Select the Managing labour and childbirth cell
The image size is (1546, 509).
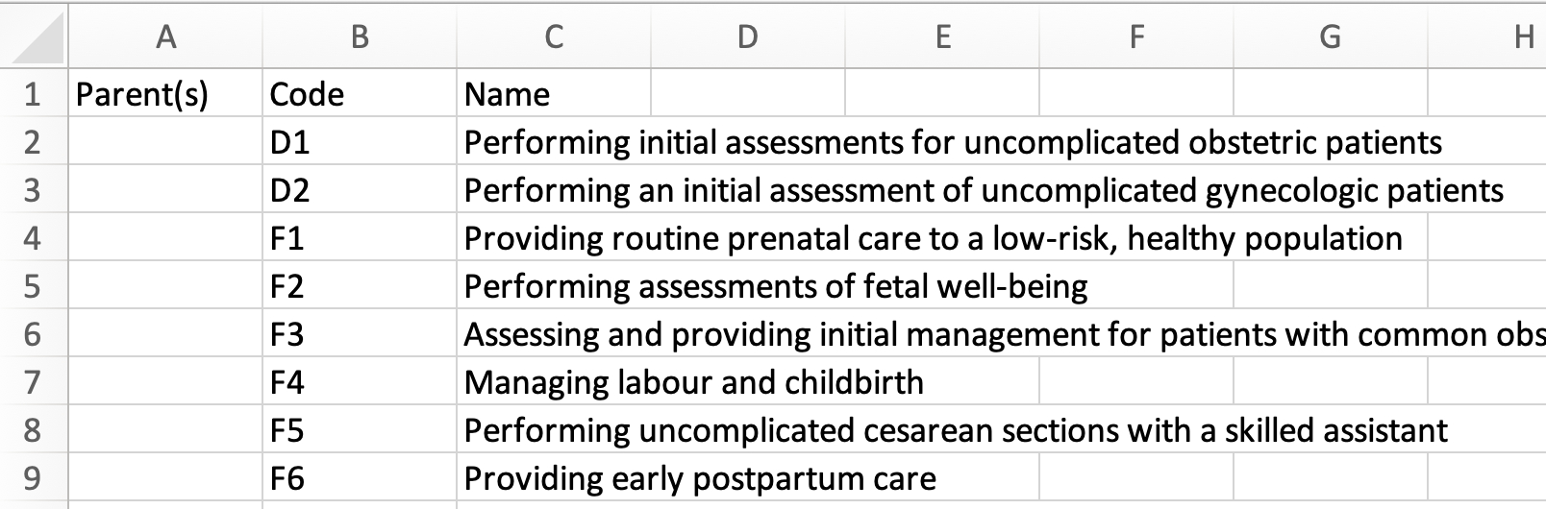point(692,382)
